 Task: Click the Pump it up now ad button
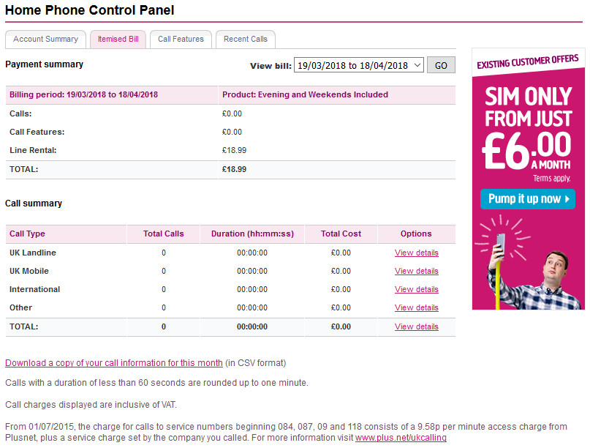pos(527,199)
